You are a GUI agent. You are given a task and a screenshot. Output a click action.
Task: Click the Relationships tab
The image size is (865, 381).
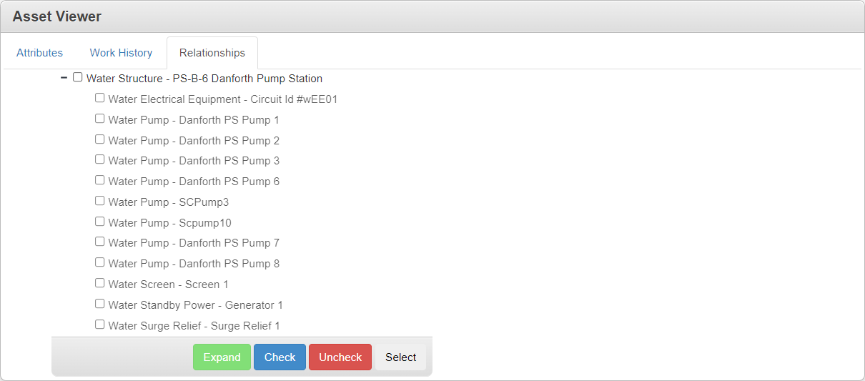pos(212,53)
